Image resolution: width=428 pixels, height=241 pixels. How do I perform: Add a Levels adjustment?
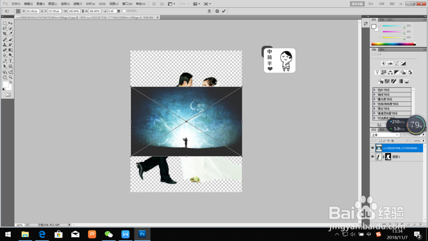tap(390, 63)
